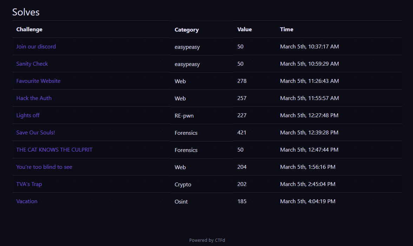Screen dimensions: 413x246
Task: Select the RE-pwn category cell
Action: click(x=184, y=115)
